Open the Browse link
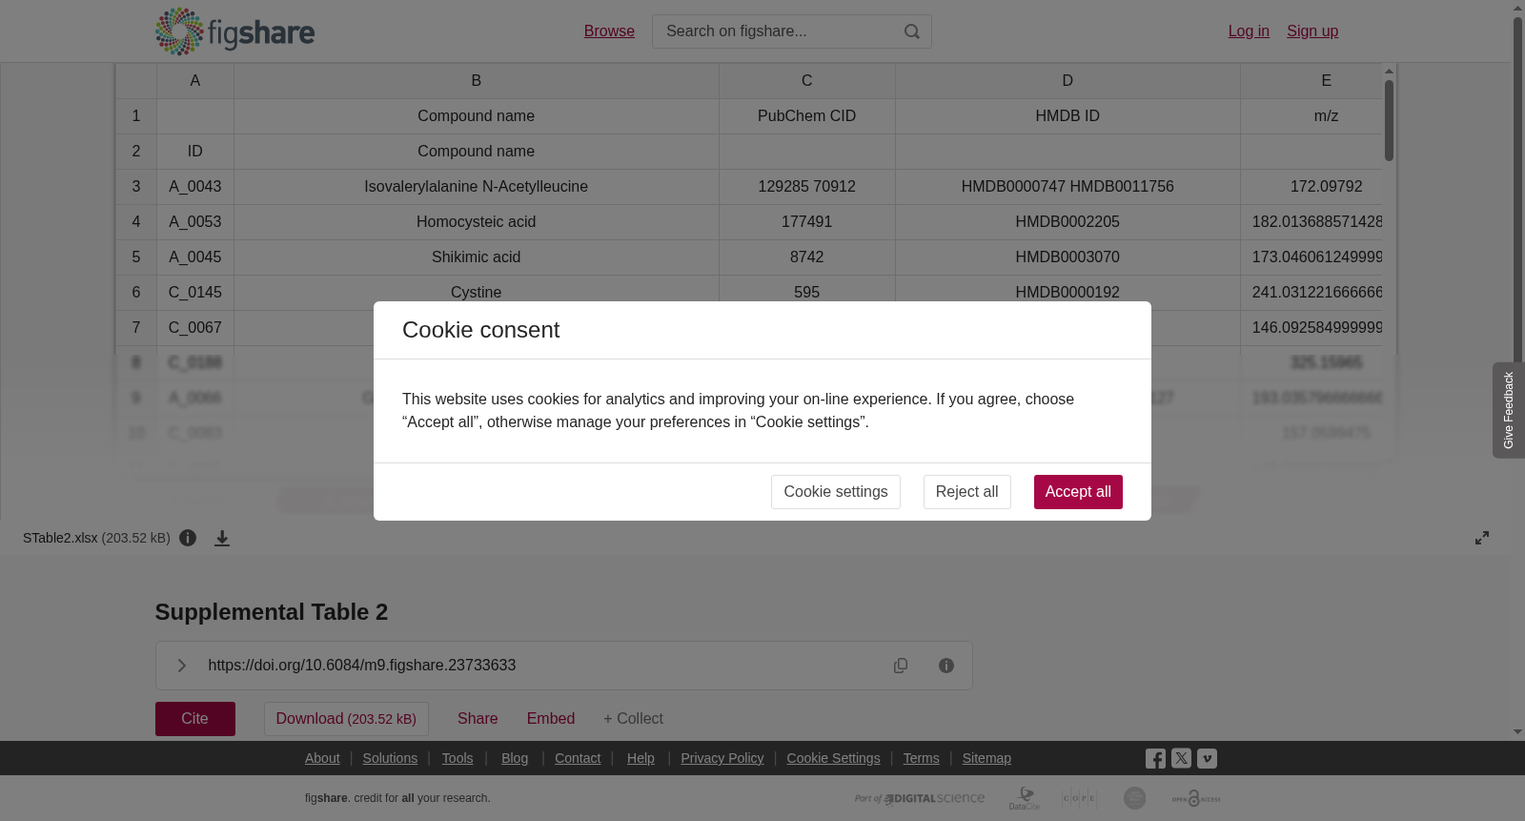 point(609,31)
